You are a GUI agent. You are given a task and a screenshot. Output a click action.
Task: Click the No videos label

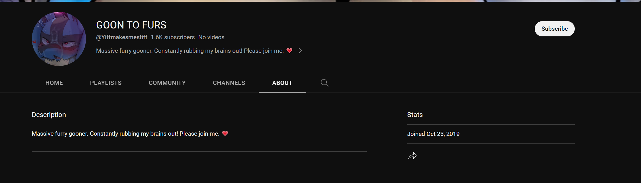coord(211,37)
